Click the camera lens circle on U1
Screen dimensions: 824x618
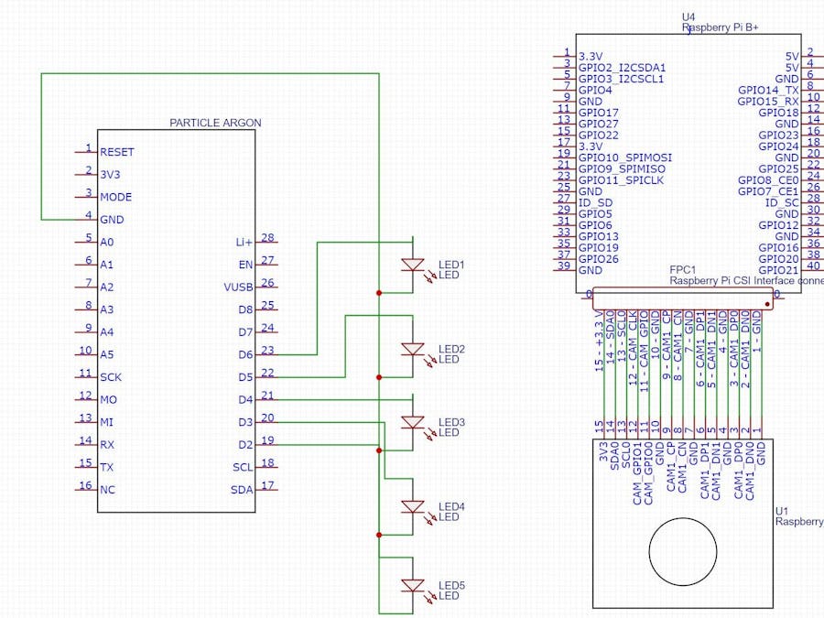(x=683, y=552)
